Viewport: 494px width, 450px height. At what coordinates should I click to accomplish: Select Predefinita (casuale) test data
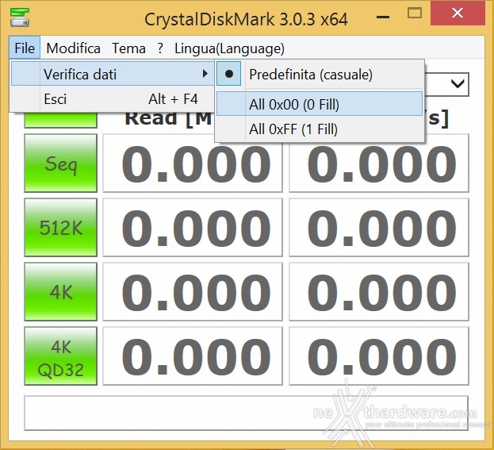[x=320, y=75]
